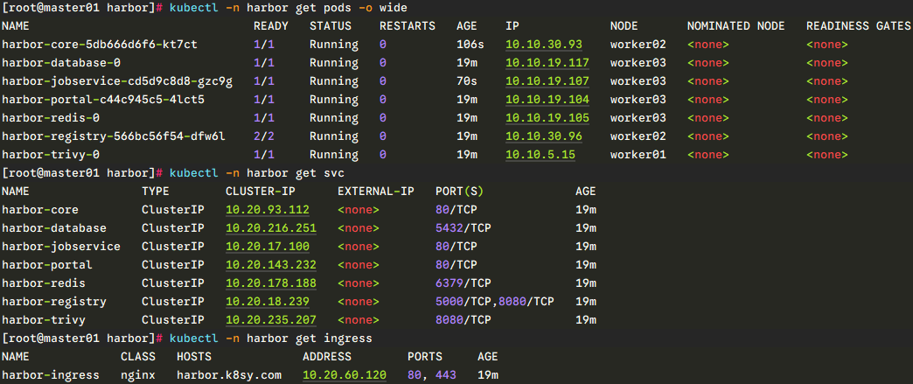Image resolution: width=913 pixels, height=384 pixels.
Task: Click the EXTERNAL-IP column header
Action: [x=375, y=192]
